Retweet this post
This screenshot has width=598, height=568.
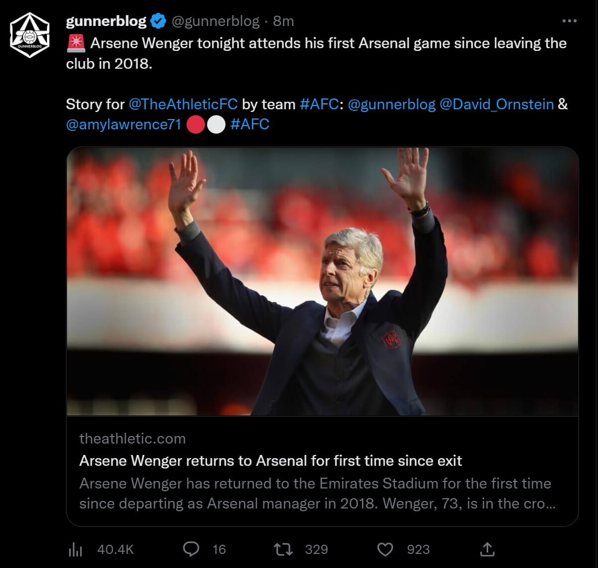pos(283,550)
